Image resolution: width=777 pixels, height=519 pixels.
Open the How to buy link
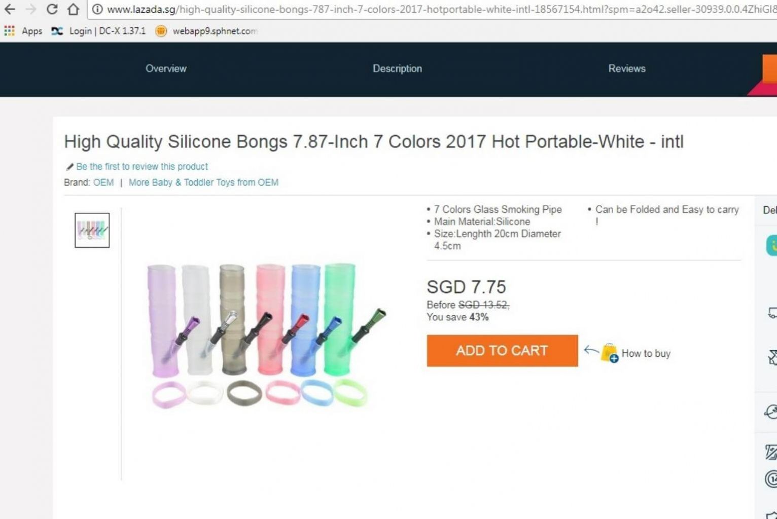(x=646, y=353)
